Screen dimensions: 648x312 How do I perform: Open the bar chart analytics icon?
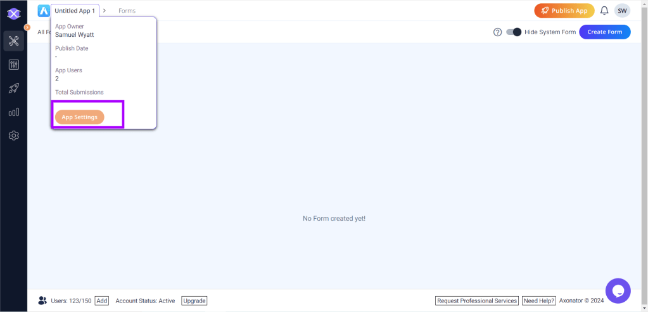tap(13, 112)
